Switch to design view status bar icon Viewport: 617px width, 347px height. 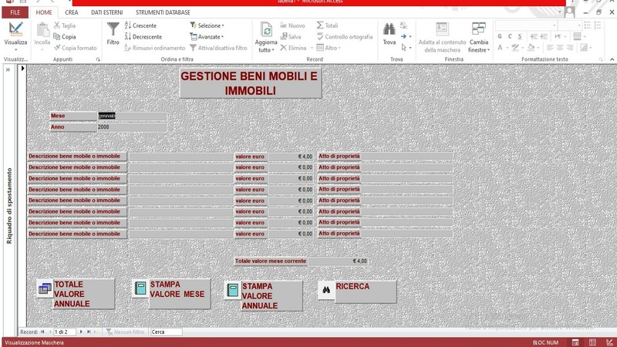(x=609, y=342)
